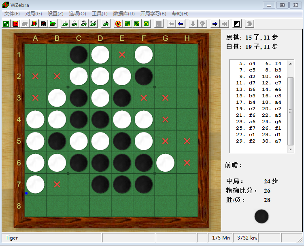Open the 选项(O) menu

[x=78, y=14]
